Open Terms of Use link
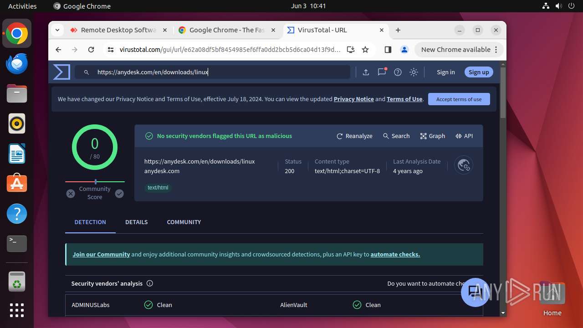Image resolution: width=583 pixels, height=328 pixels. pos(404,99)
